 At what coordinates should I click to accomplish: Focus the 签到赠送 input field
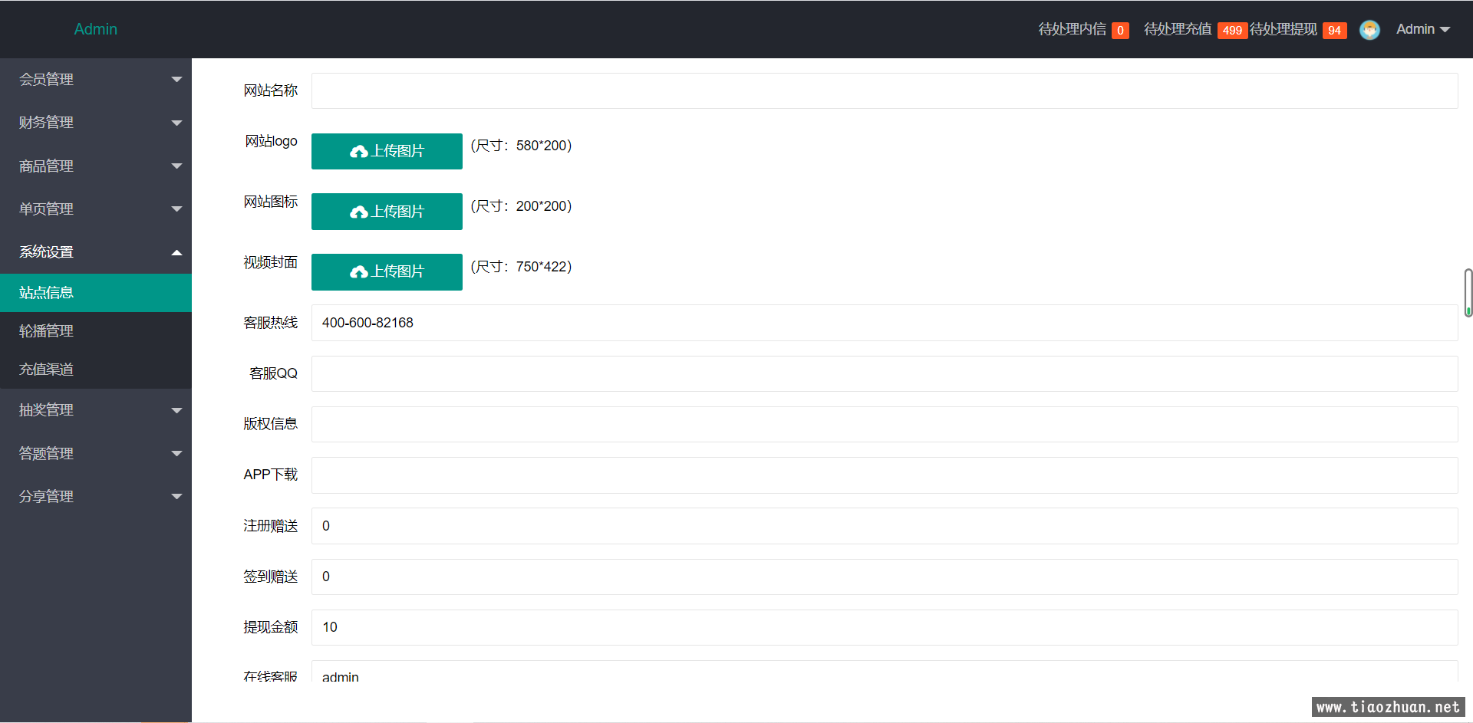885,577
